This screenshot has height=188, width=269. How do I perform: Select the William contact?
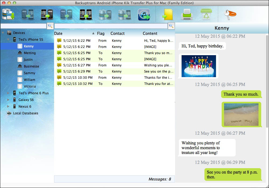[29, 80]
